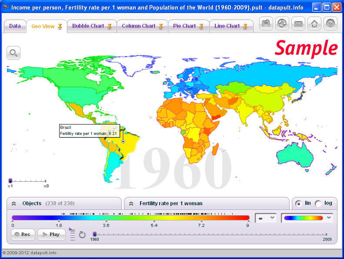
Task: Open help via question mark icon
Action: [x=331, y=23]
